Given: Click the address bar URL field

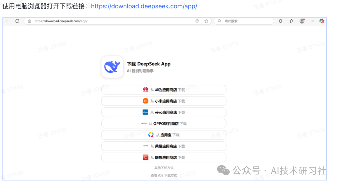Looking at the screenshot, I should 118,21.
